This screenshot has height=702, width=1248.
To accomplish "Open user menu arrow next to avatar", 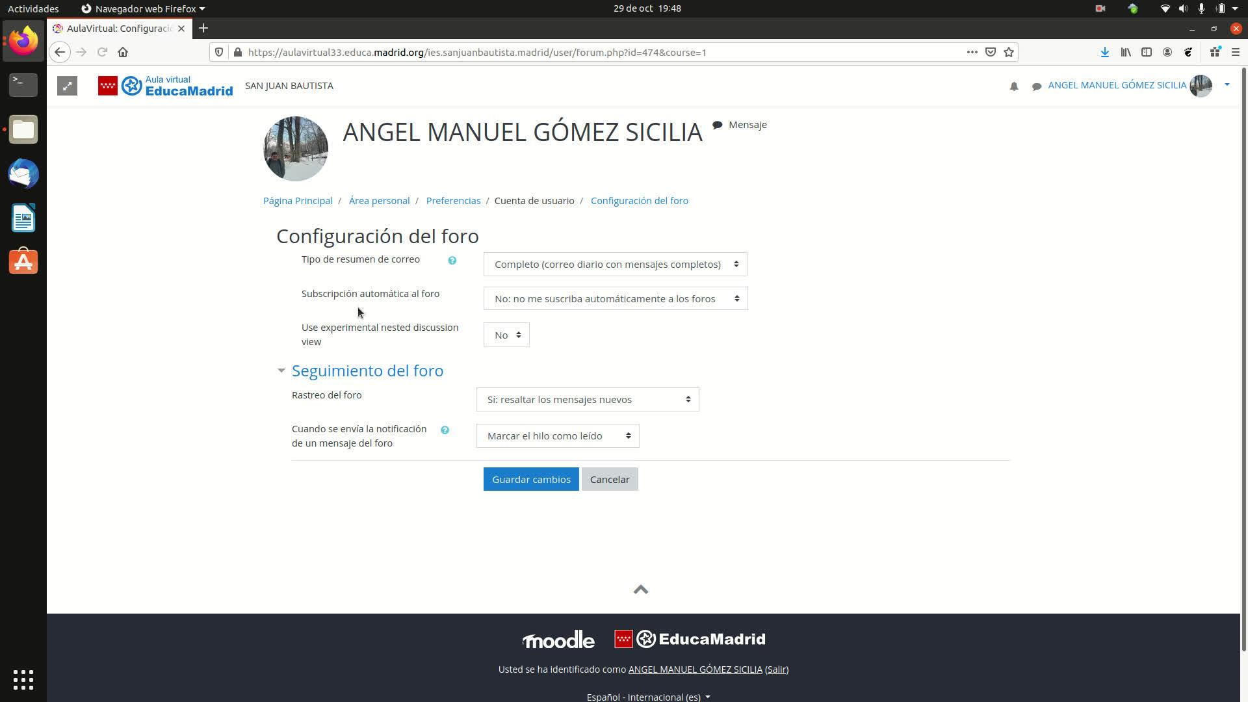I will [x=1227, y=84].
